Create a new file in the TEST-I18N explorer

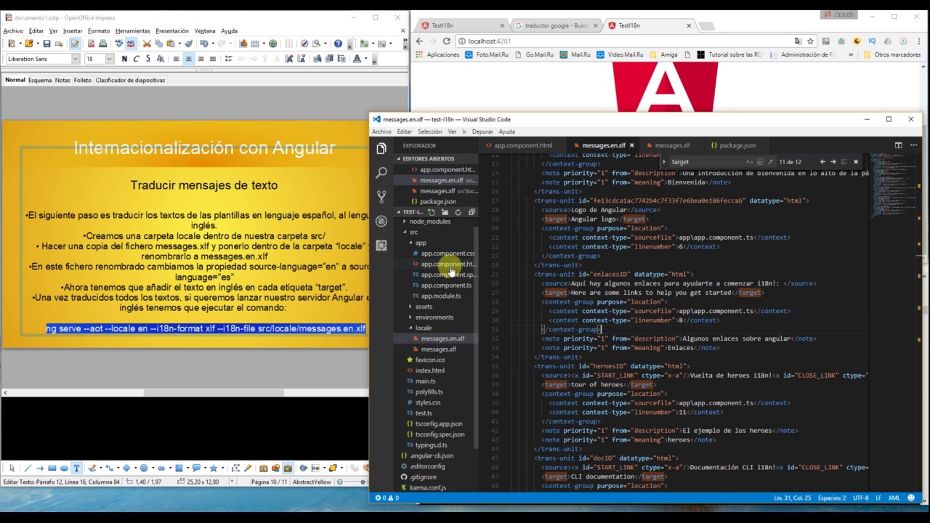pyautogui.click(x=431, y=212)
